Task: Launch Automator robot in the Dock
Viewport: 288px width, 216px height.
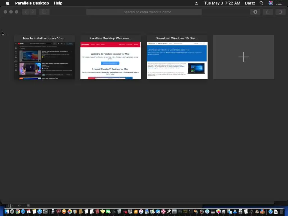Action: [x=53, y=211]
